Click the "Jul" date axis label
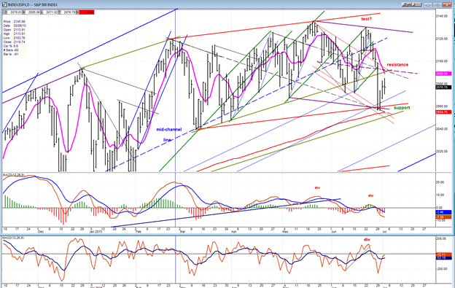 click(384, 232)
